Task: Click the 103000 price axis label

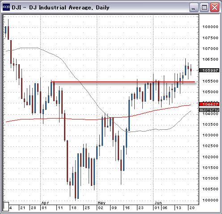Action: coord(210,135)
